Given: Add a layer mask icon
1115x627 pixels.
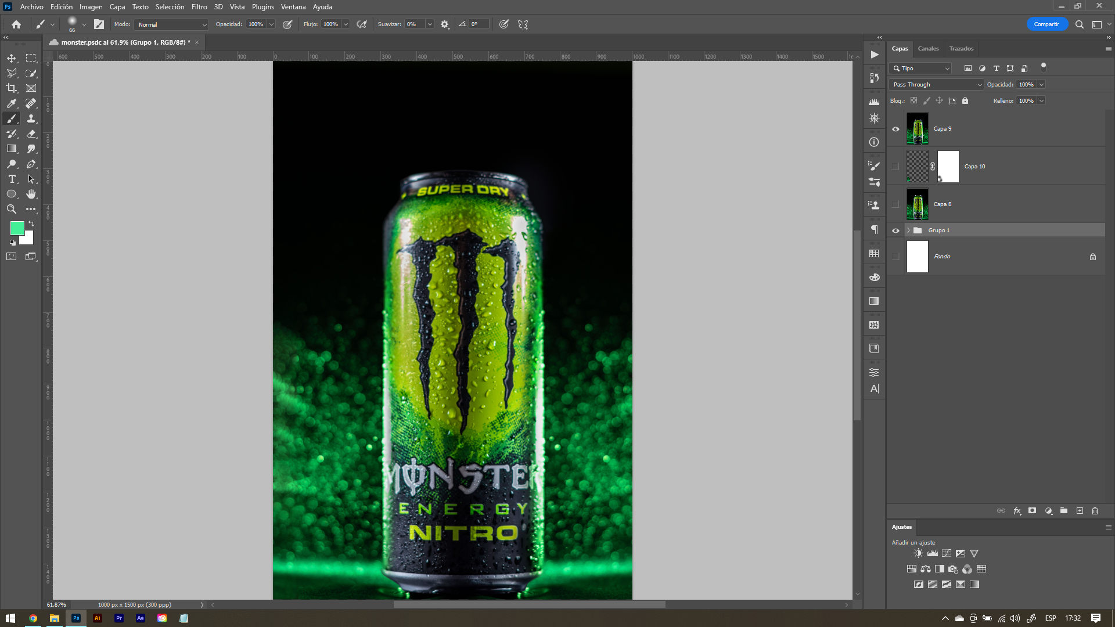Looking at the screenshot, I should (x=1032, y=511).
